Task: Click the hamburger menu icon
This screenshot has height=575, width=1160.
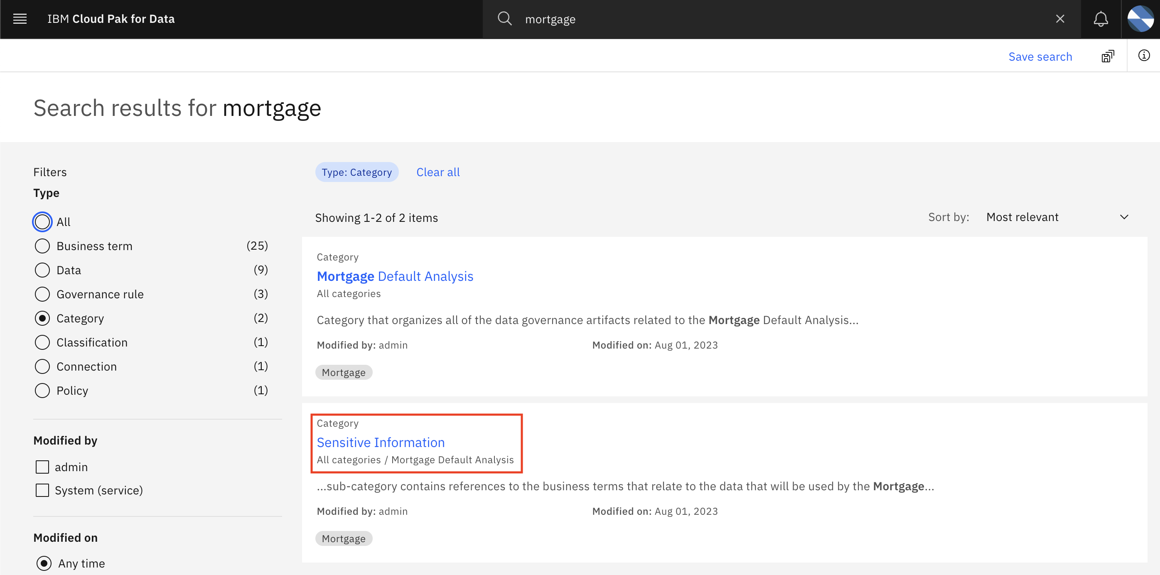Action: pyautogui.click(x=20, y=19)
